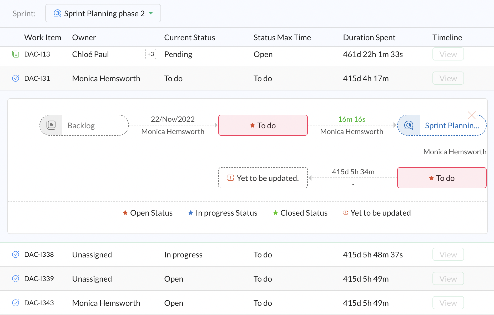The height and width of the screenshot is (315, 494).
Task: Click the DAC-I31 task check icon
Action: [16, 78]
